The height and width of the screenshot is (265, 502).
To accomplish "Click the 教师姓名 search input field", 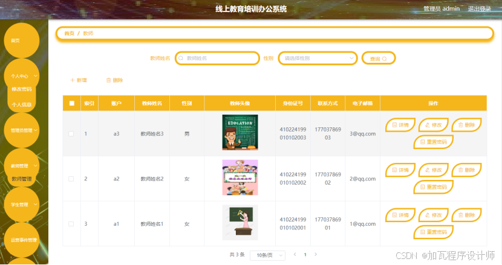I will pyautogui.click(x=217, y=58).
